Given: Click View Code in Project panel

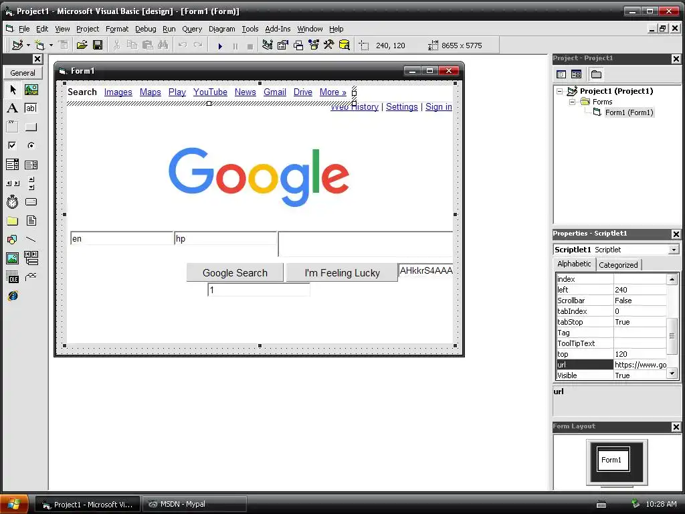Looking at the screenshot, I should click(561, 74).
